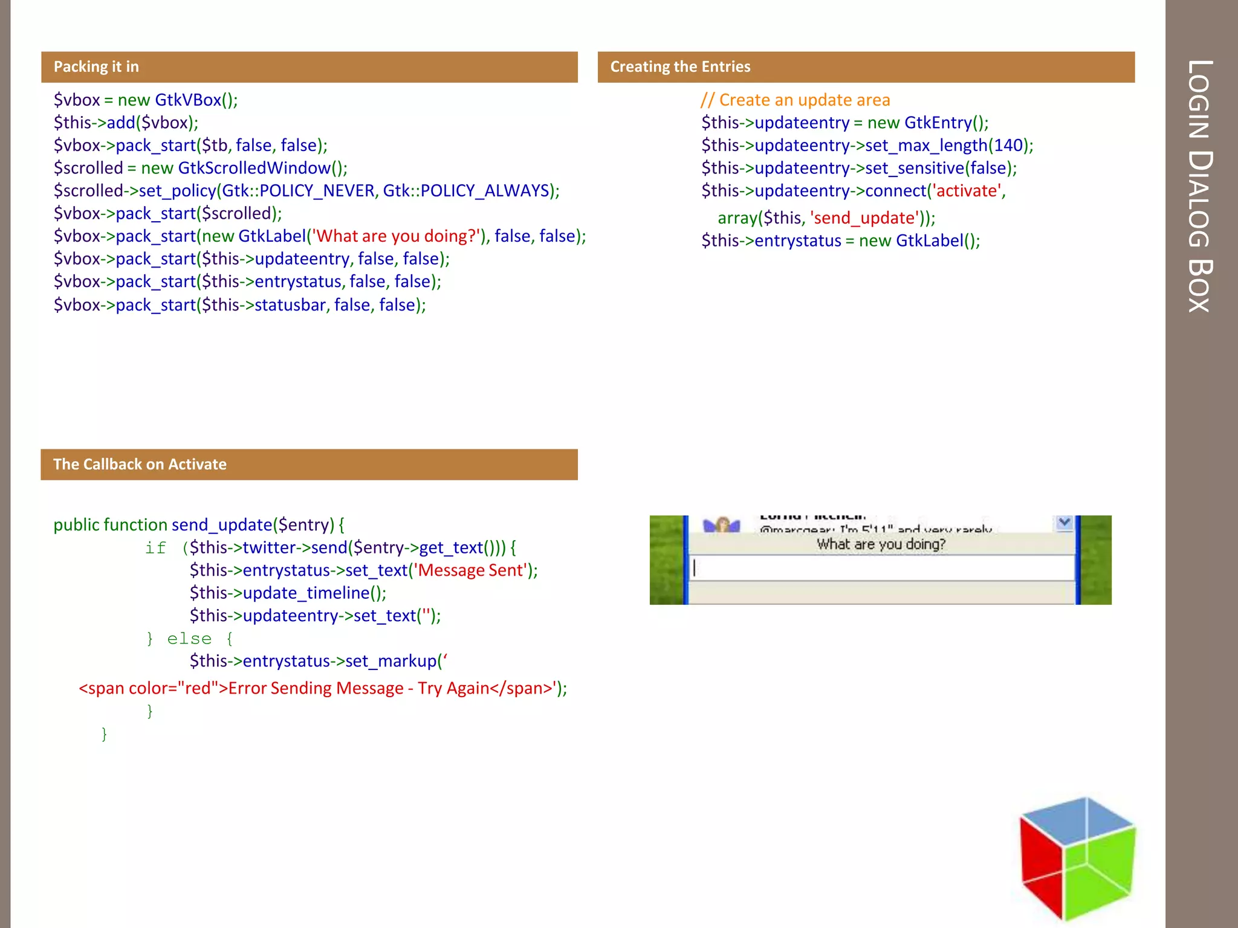
Task: Click the '} else {' line
Action: [x=190, y=639]
